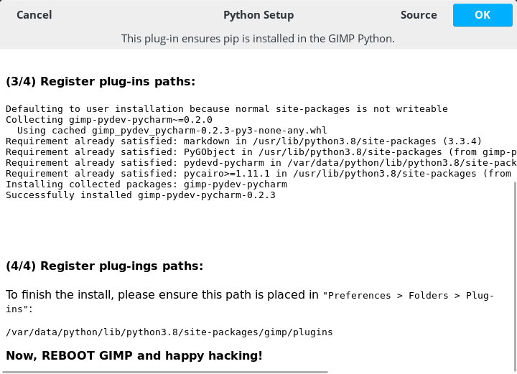Click the "Collecting gimp-pydev-pycharm~=0.2.0" line
Image resolution: width=517 pixels, height=374 pixels.
(109, 120)
